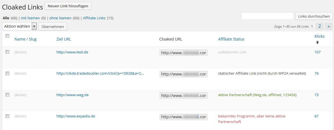This screenshot has height=130, width=334.
Task: Filter by mit Namen links
Action: click(x=30, y=18)
